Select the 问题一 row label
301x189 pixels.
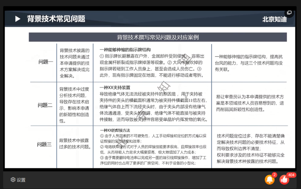[46, 62]
